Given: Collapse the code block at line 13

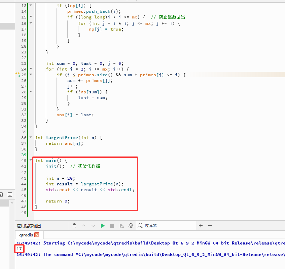Looking at the screenshot, I should point(31,5).
